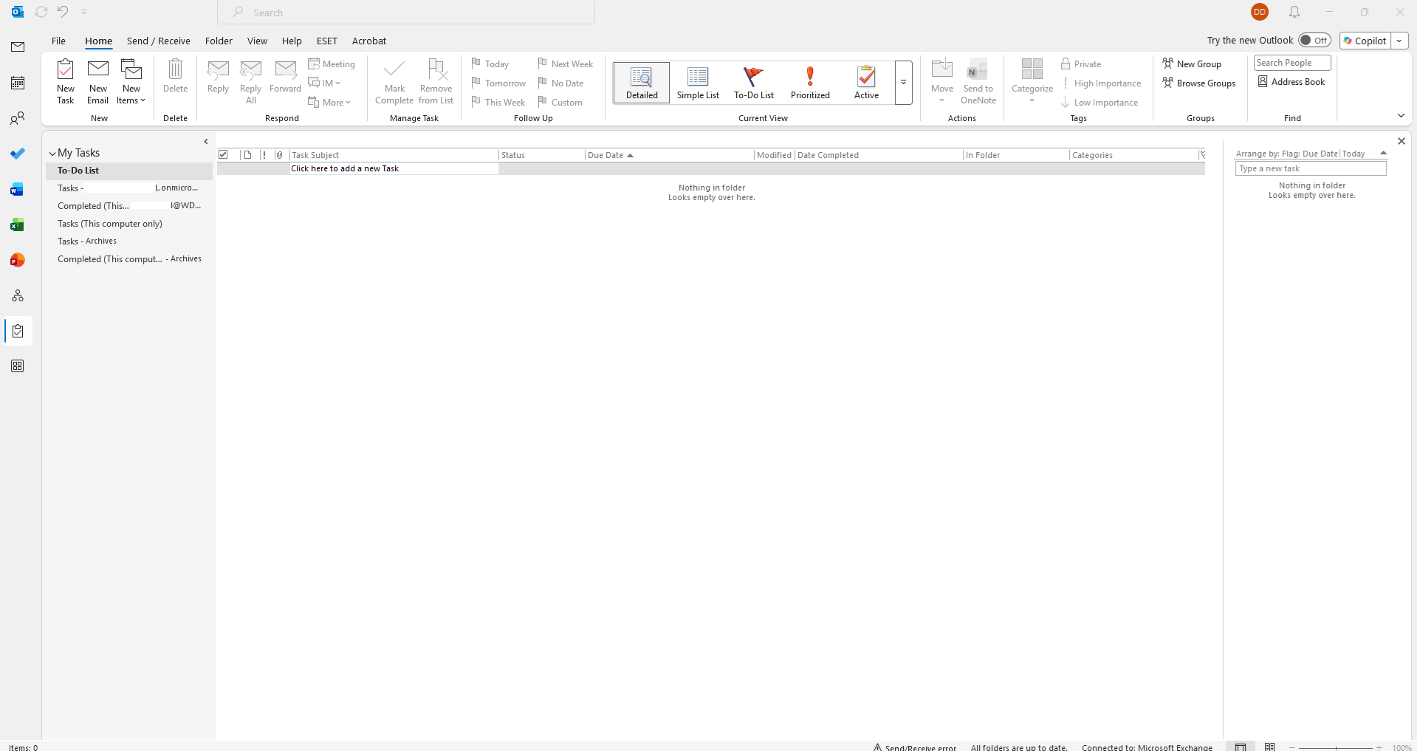1417x751 pixels.
Task: Launch PowerPoint from the sidebar
Action: tap(18, 260)
